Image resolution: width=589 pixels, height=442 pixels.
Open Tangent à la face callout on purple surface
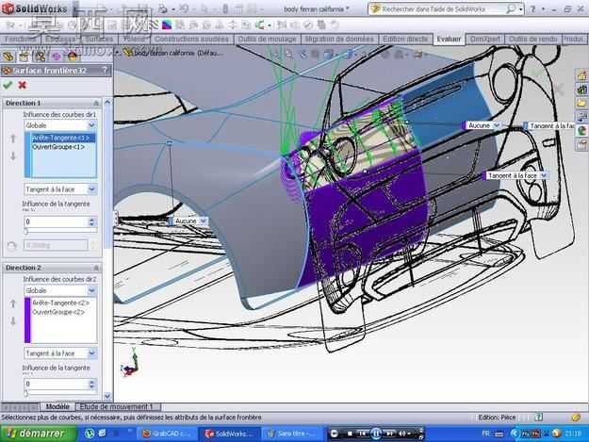543,175
